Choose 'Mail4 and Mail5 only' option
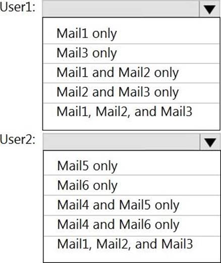The width and height of the screenshot is (221, 263). coord(132,205)
